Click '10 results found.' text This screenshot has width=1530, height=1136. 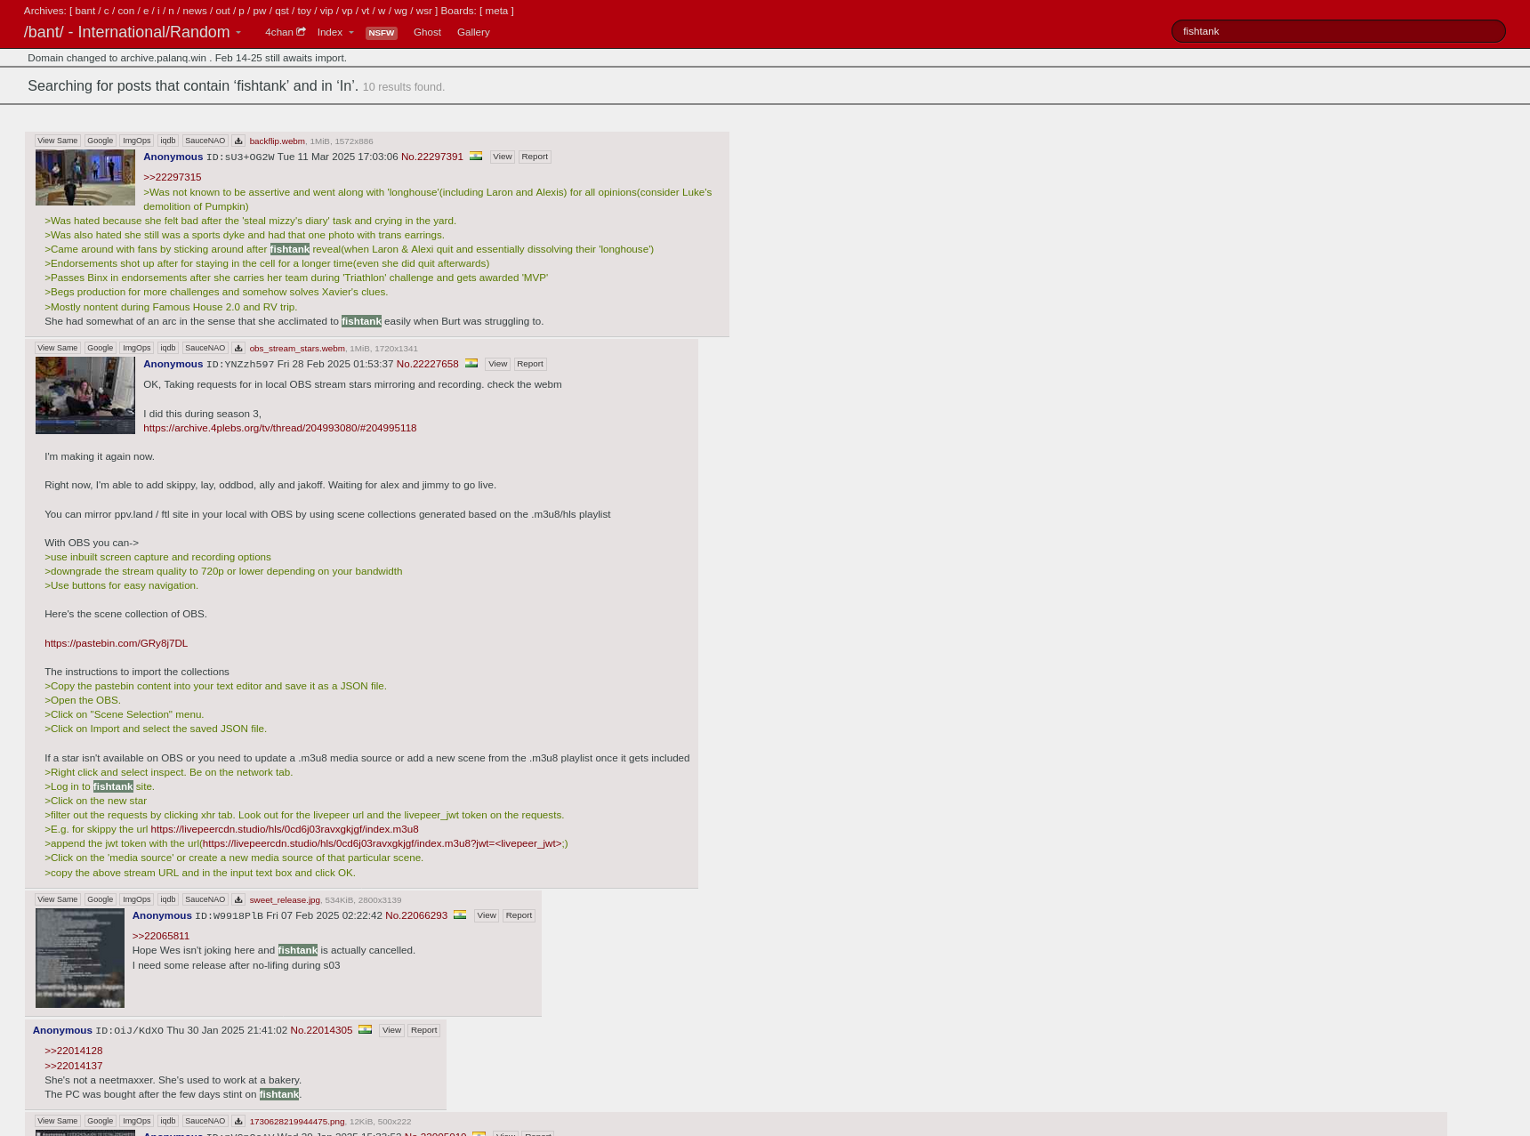click(x=404, y=87)
